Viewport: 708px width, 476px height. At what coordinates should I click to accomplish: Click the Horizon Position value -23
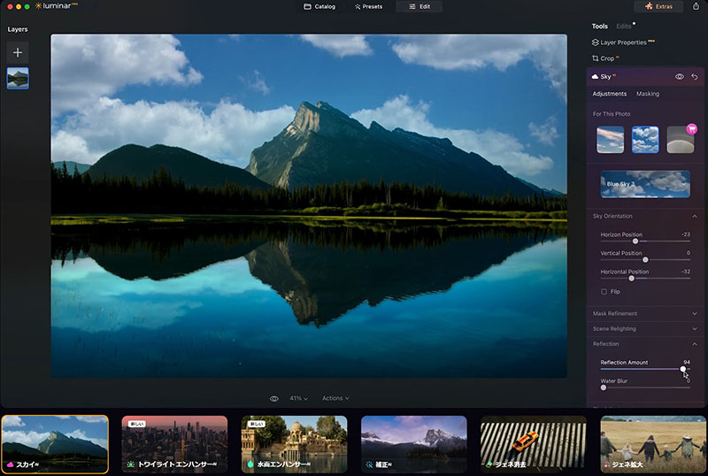(685, 234)
